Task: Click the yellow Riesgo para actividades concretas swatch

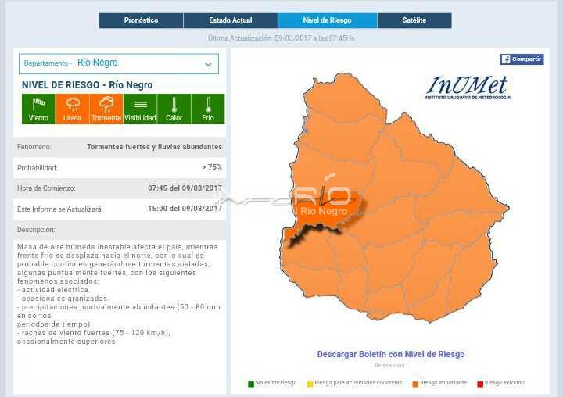Action: click(x=310, y=383)
